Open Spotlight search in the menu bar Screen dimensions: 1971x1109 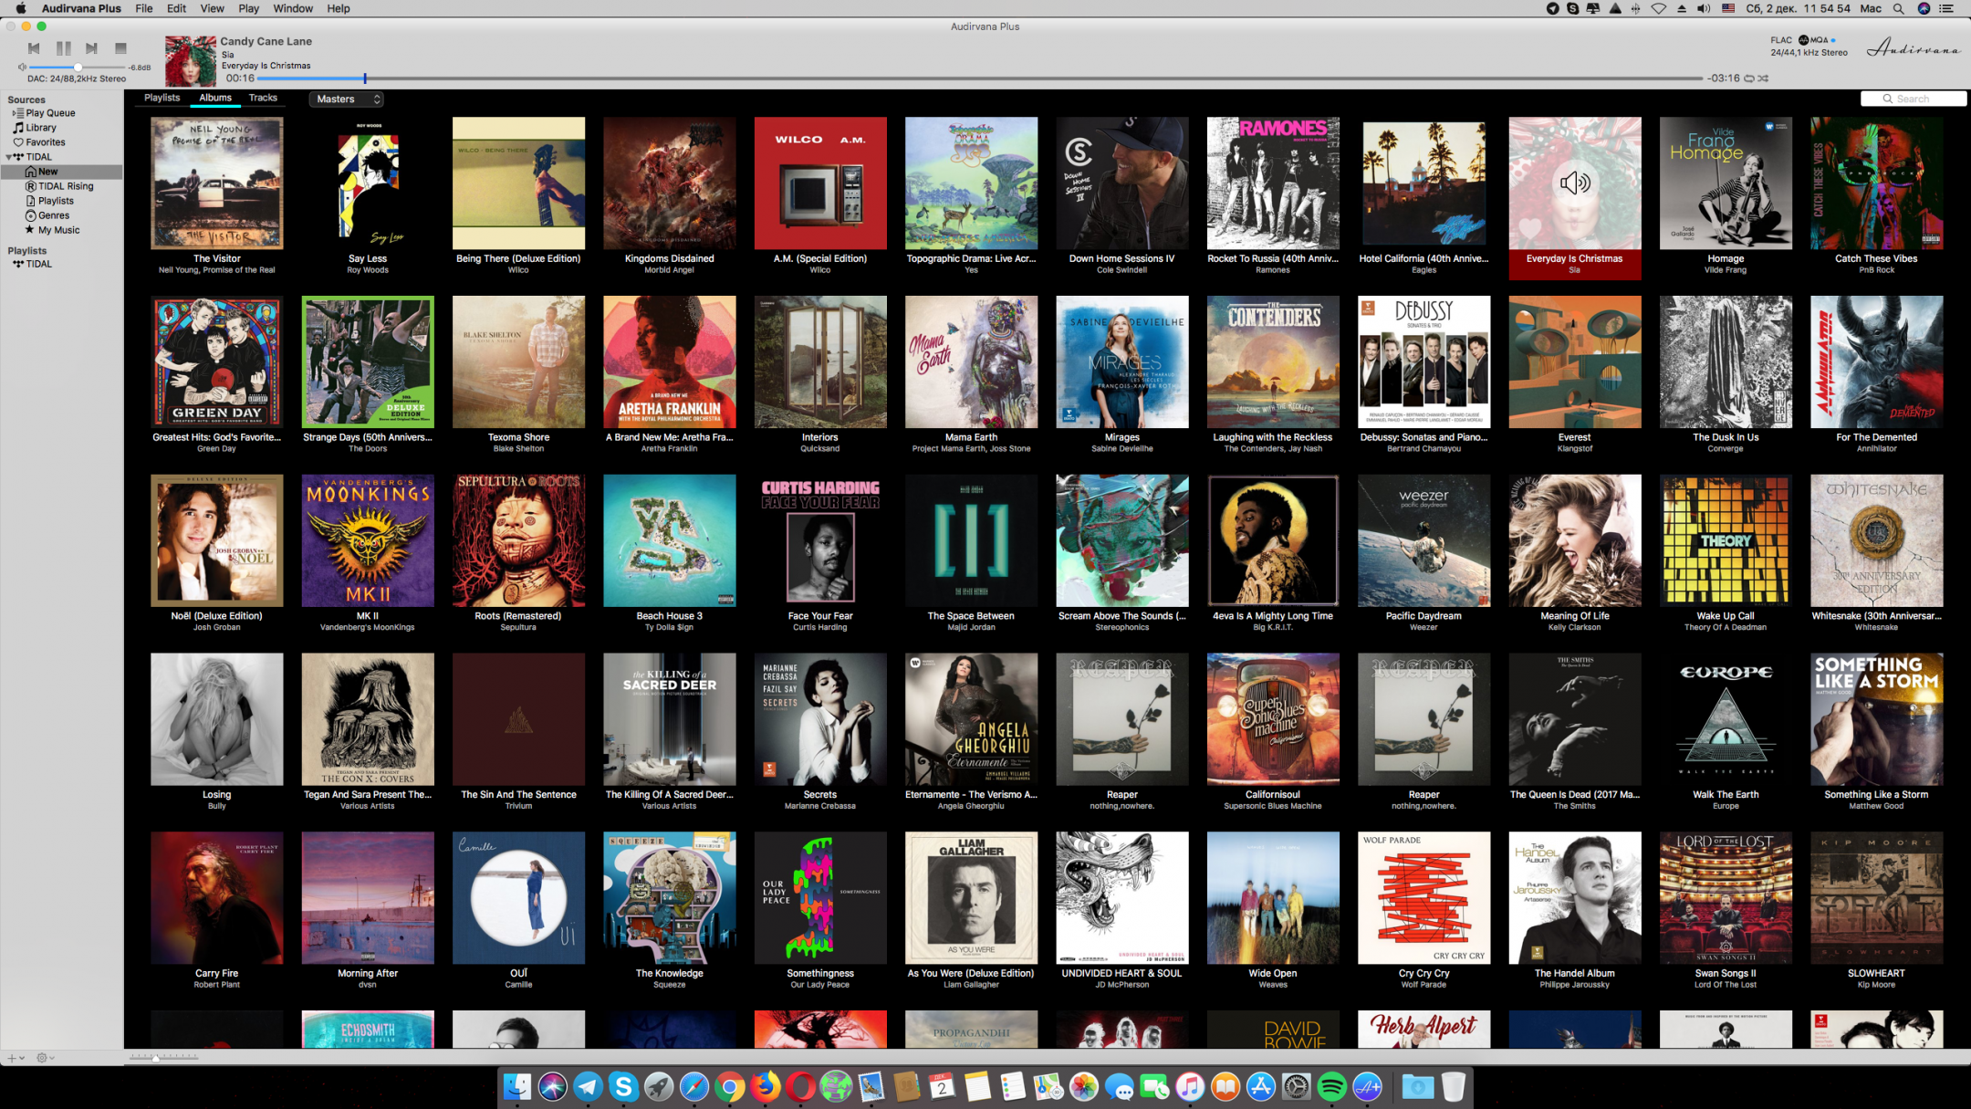pos(1898,8)
